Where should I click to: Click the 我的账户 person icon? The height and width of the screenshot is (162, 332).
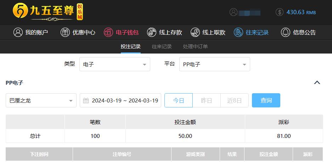pyautogui.click(x=18, y=32)
